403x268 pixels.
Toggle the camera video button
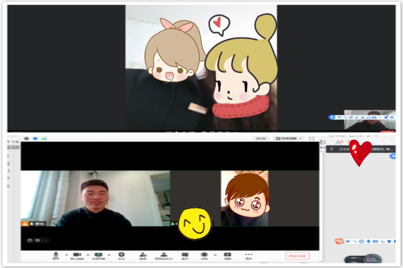(77, 255)
